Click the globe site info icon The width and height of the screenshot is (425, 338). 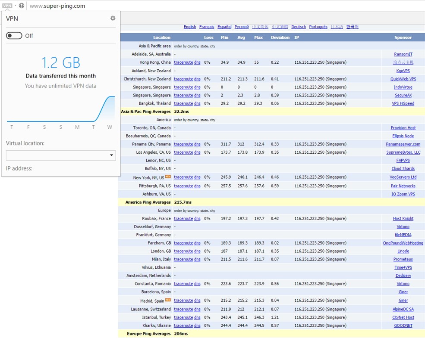(22, 6)
